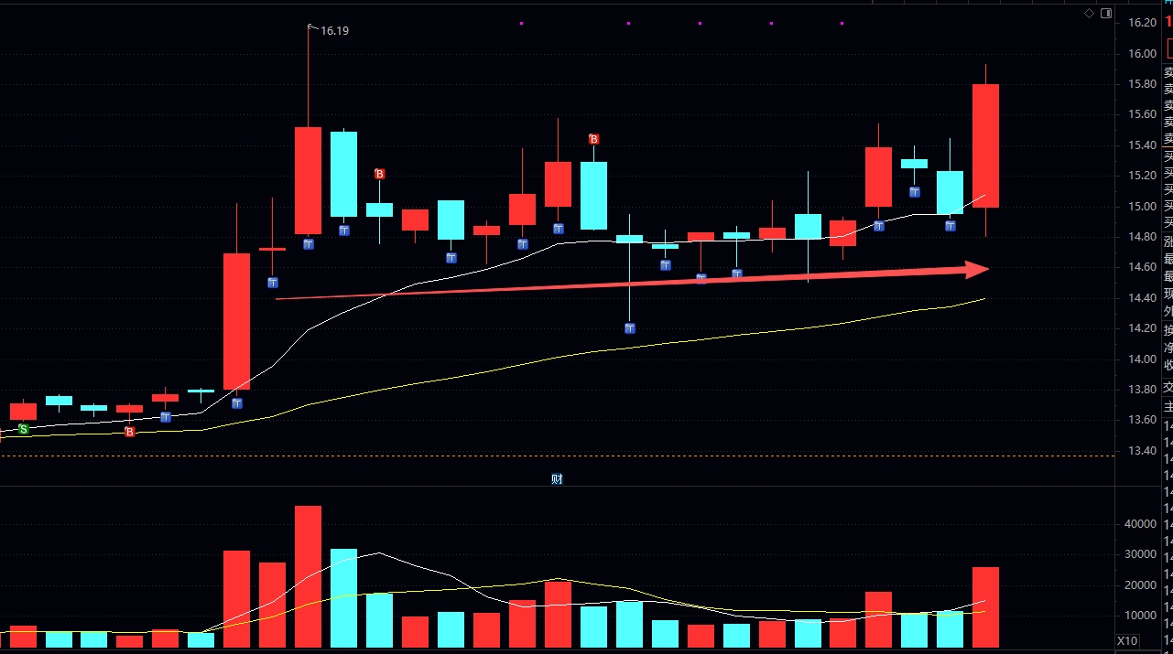This screenshot has height=654, width=1173.
Task: Click the 13.40 price axis label
Action: pyautogui.click(x=1142, y=450)
